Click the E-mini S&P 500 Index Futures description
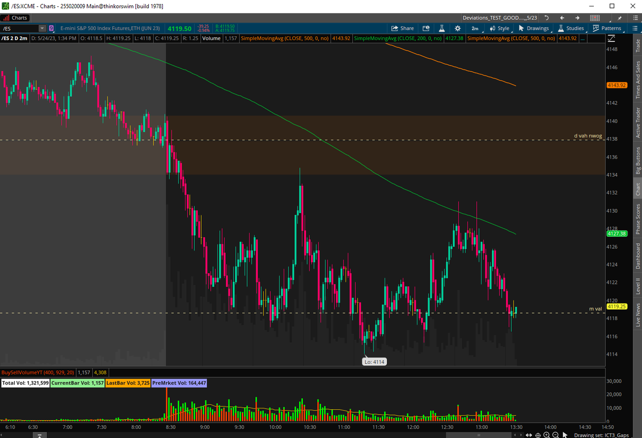Viewport: 642px width, 438px height. 111,28
